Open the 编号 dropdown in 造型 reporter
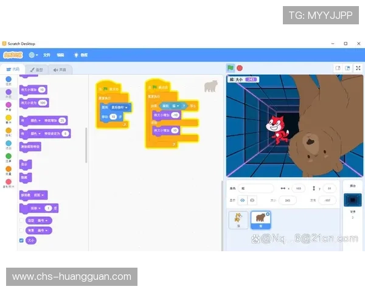The image size is (365, 292). click(x=43, y=220)
